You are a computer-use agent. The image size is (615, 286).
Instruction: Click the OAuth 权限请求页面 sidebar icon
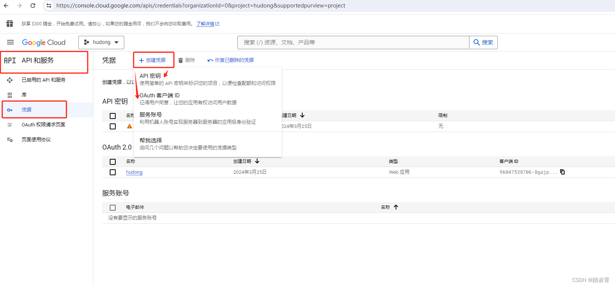click(10, 125)
